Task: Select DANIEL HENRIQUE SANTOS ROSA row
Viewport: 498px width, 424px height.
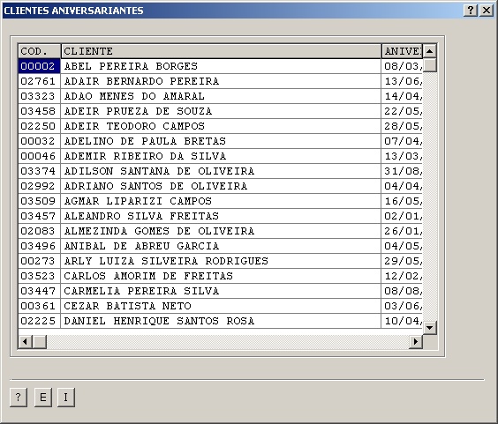Action: [221, 321]
